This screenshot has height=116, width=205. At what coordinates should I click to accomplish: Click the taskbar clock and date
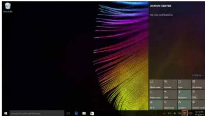[199, 113]
